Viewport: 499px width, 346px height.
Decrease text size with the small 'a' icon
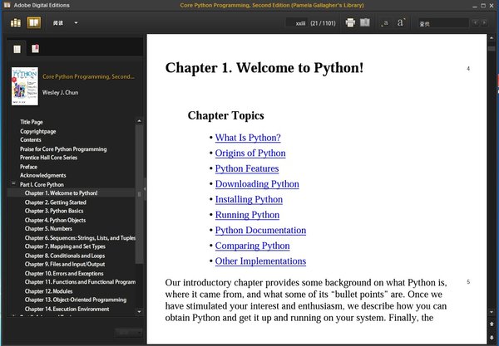[385, 22]
